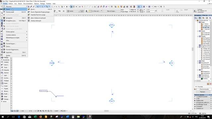Image resolution: width=212 pixels, height=119 pixels.
Task: Expand the Contenu externe submenu
Action: pyautogui.click(x=15, y=35)
